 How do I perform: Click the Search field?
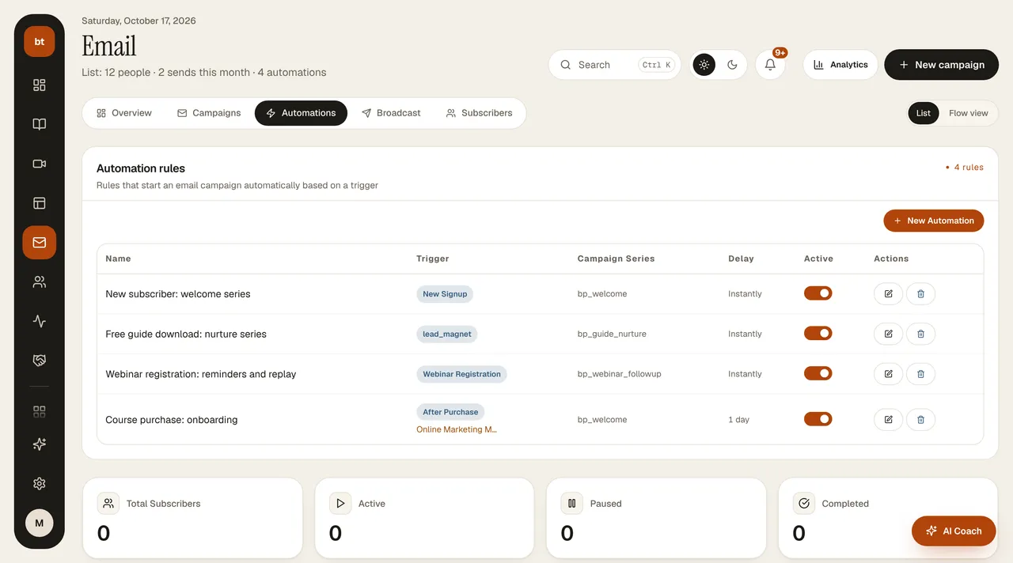coord(615,65)
